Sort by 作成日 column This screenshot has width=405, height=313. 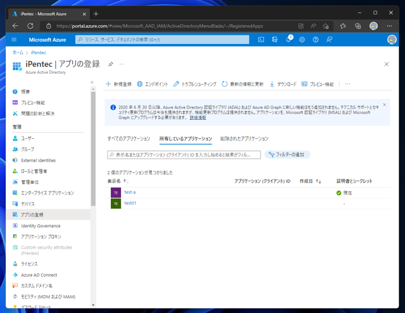click(x=310, y=181)
